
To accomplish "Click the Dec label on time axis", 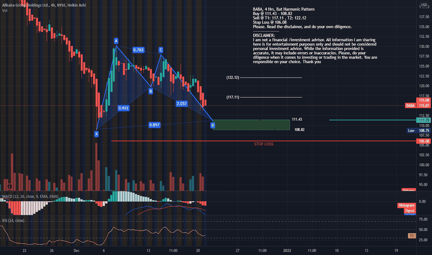I will (x=76, y=250).
